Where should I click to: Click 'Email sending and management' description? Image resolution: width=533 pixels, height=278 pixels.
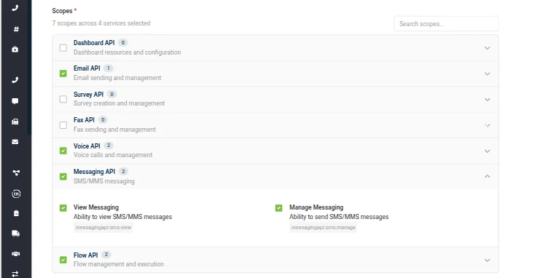[117, 78]
